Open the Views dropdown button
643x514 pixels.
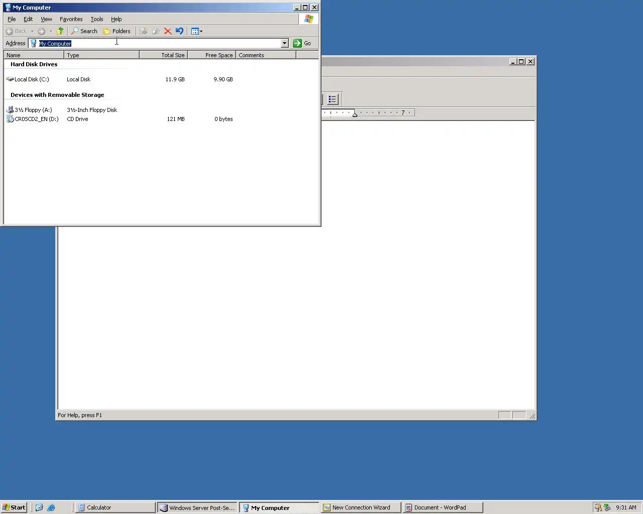point(196,31)
